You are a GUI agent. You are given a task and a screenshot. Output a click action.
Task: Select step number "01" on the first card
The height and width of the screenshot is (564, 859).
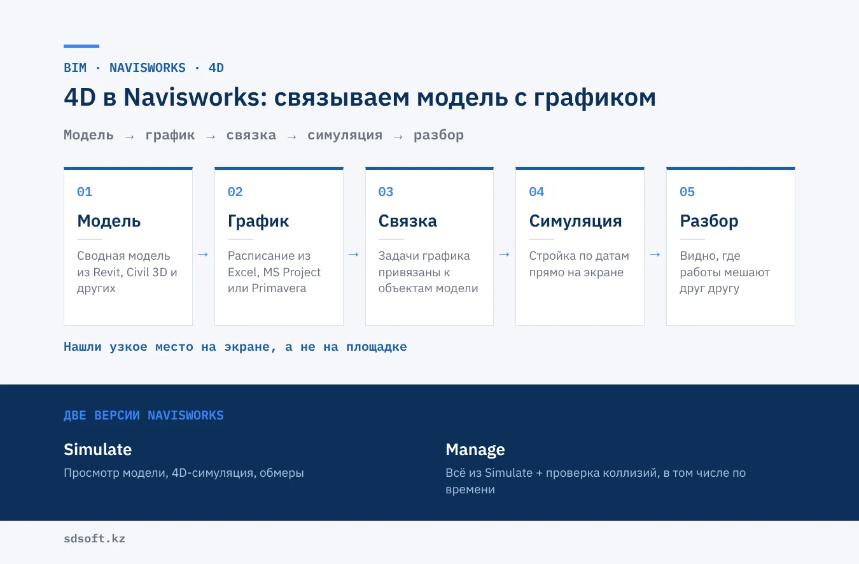pyautogui.click(x=85, y=192)
